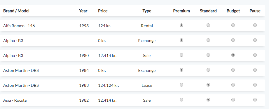Set Alpina B3 1980 Sale to Premium
The image size is (269, 109).
tap(181, 55)
